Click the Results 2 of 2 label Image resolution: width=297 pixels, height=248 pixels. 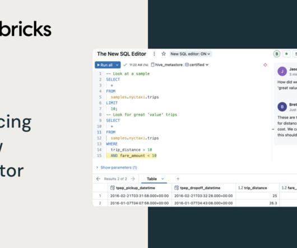tap(115, 179)
